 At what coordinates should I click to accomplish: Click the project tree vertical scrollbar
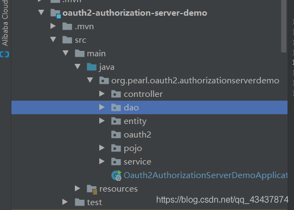(x=284, y=26)
